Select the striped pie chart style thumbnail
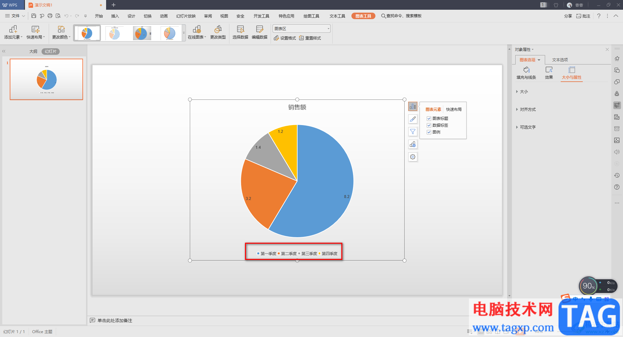 pos(114,33)
